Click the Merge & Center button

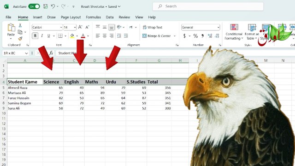pos(157,36)
